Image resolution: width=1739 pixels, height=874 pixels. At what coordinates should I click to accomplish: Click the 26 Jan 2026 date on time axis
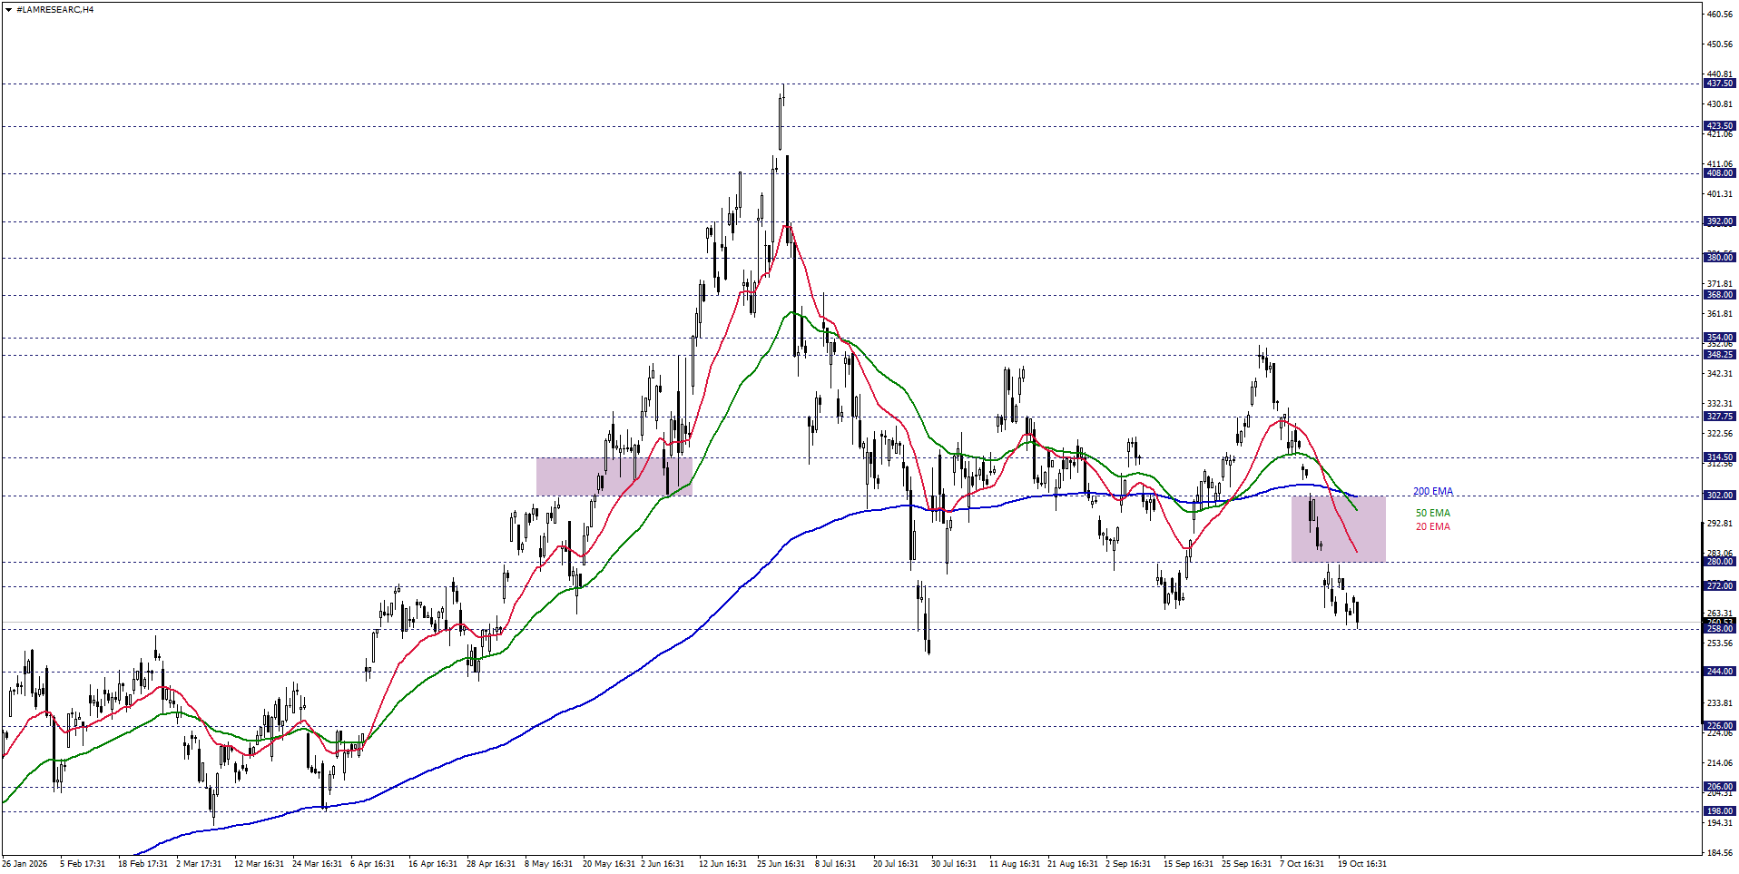point(25,863)
